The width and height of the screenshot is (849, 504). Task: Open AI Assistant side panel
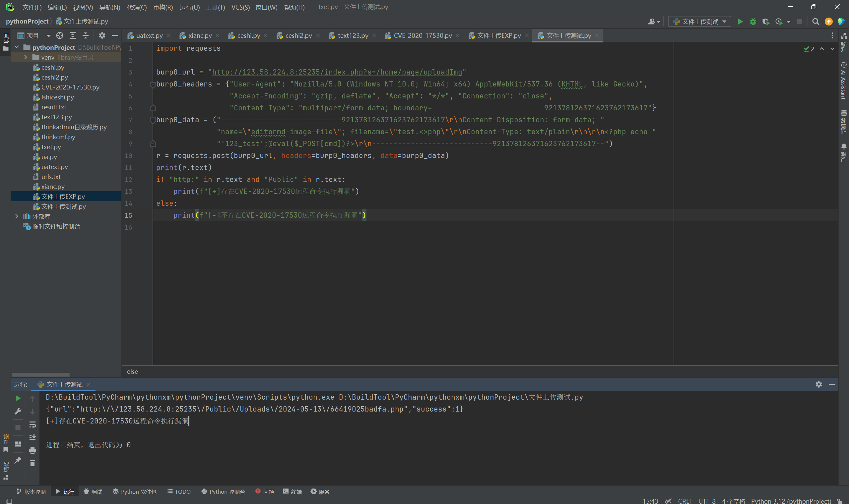tap(844, 81)
